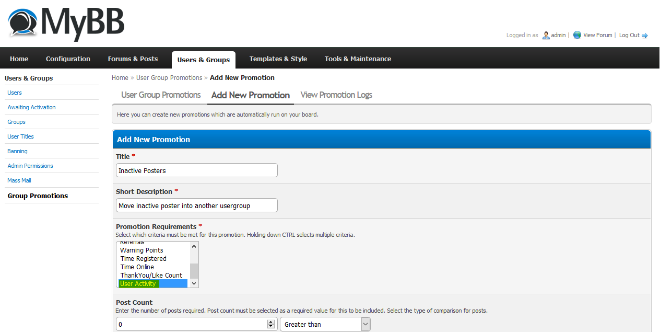Switch to the View Promotion Logs tab
660x332 pixels.
(336, 95)
